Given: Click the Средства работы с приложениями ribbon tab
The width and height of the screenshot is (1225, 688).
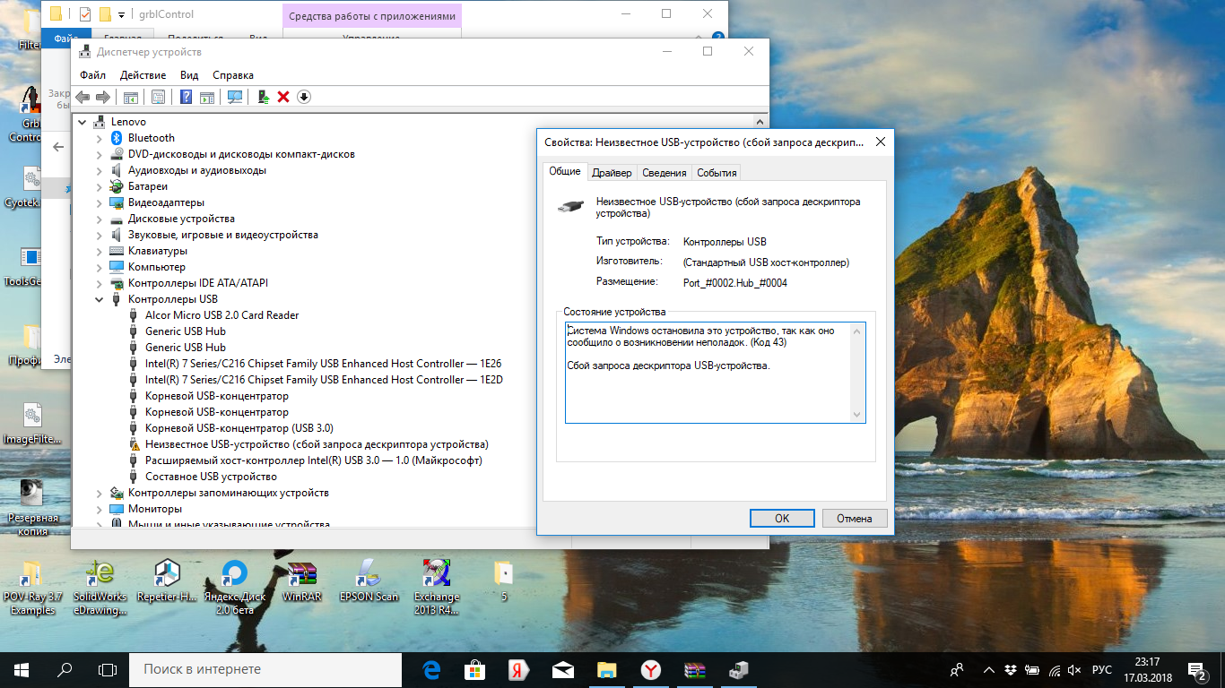Looking at the screenshot, I should pos(372,15).
